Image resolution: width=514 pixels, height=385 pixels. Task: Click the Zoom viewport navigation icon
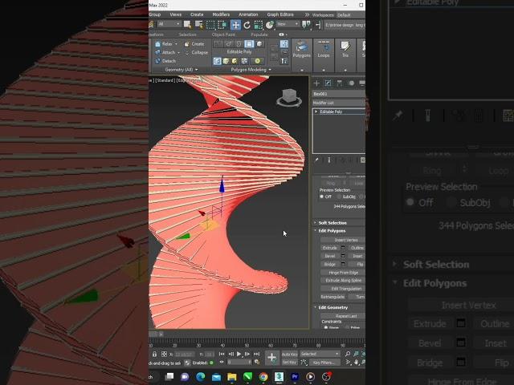tap(348, 354)
